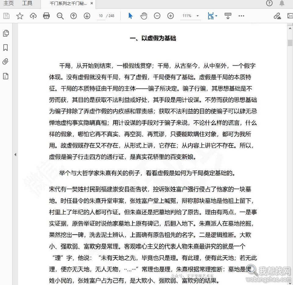
Task: Send file by email envelope
Action: pos(290,16)
